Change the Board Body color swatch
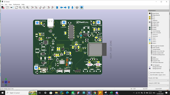 click(149, 13)
